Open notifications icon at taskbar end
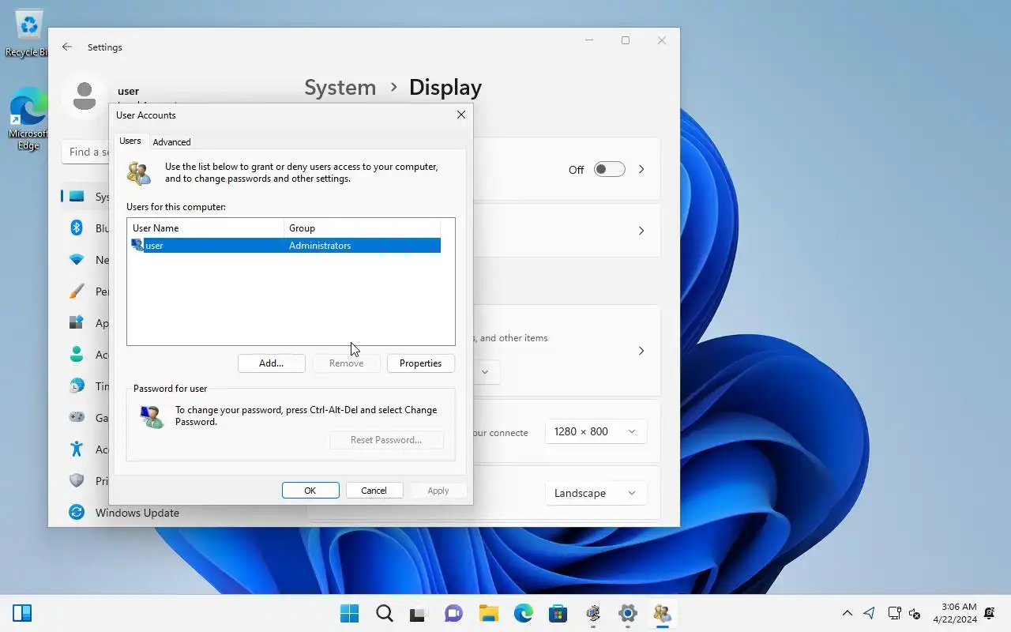 click(990, 613)
